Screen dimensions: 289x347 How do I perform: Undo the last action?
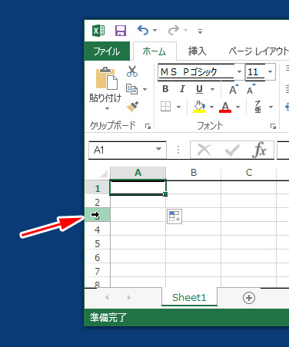click(143, 30)
